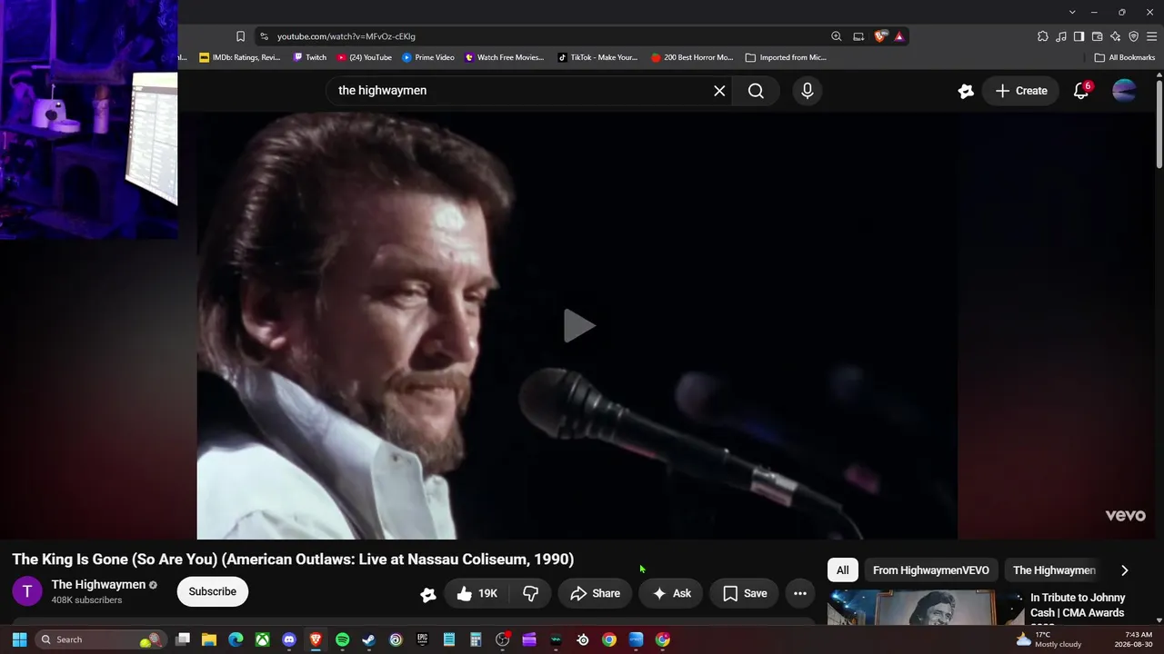This screenshot has height=654, width=1164.
Task: Open the Twitch bookmark
Action: pos(310,57)
